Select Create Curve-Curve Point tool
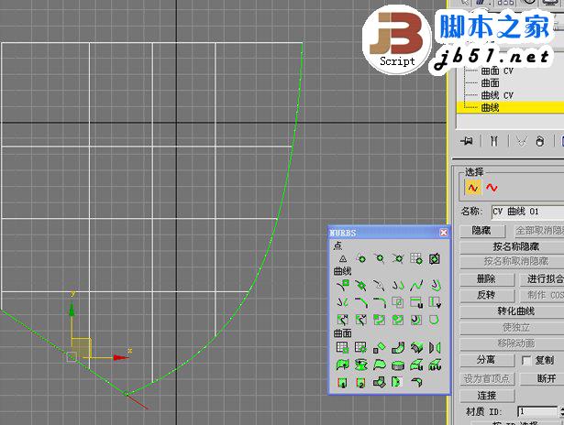Screen dimensions: 564x425 point(398,258)
